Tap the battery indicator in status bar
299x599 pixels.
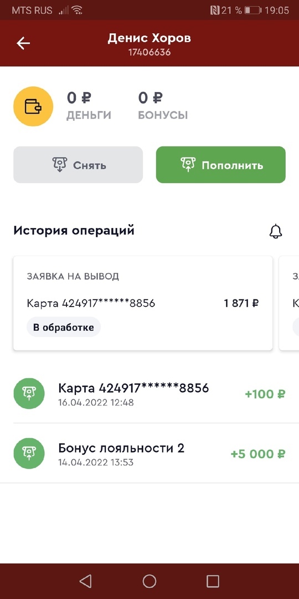click(253, 11)
